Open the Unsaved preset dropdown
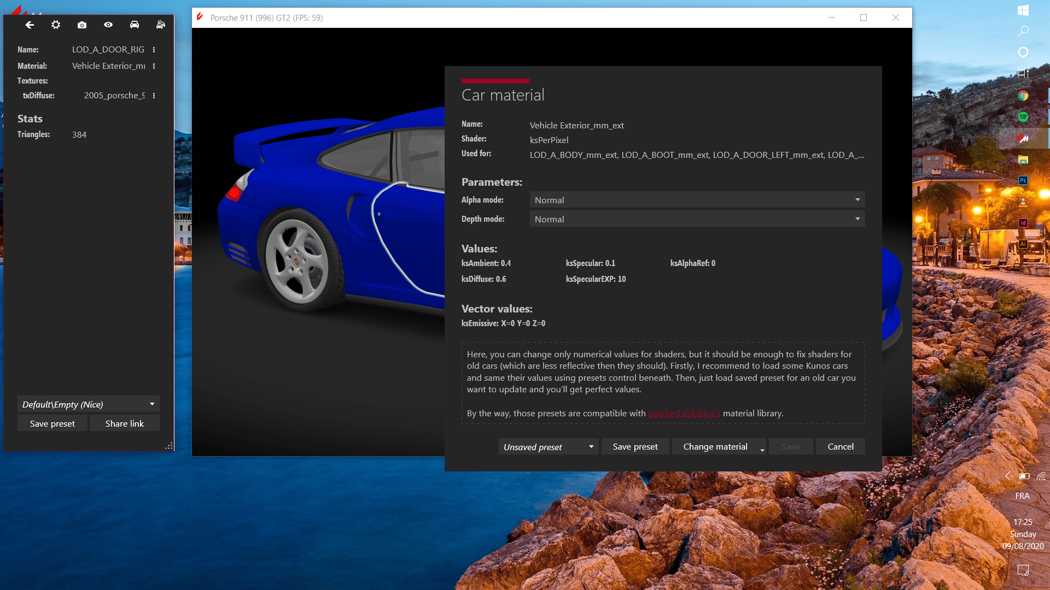 coord(549,447)
